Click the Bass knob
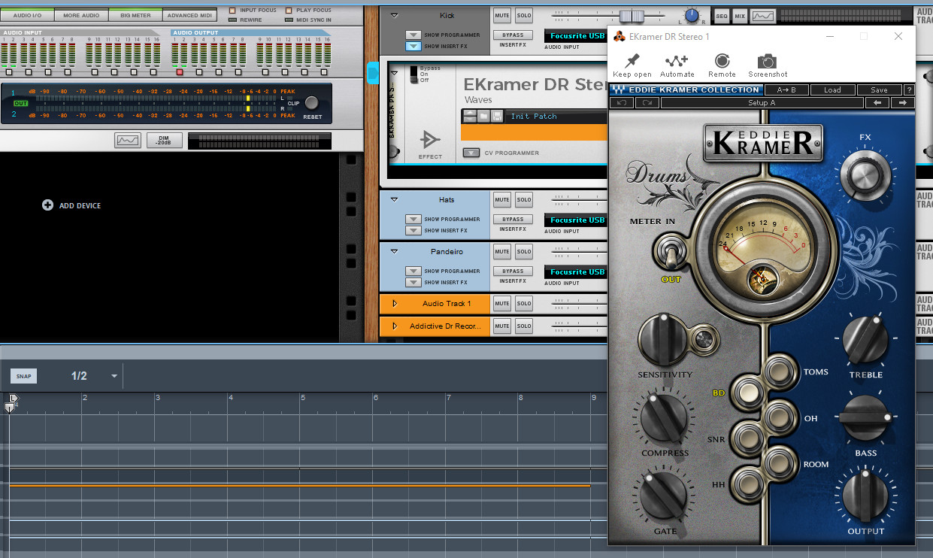933x558 pixels. (x=865, y=418)
